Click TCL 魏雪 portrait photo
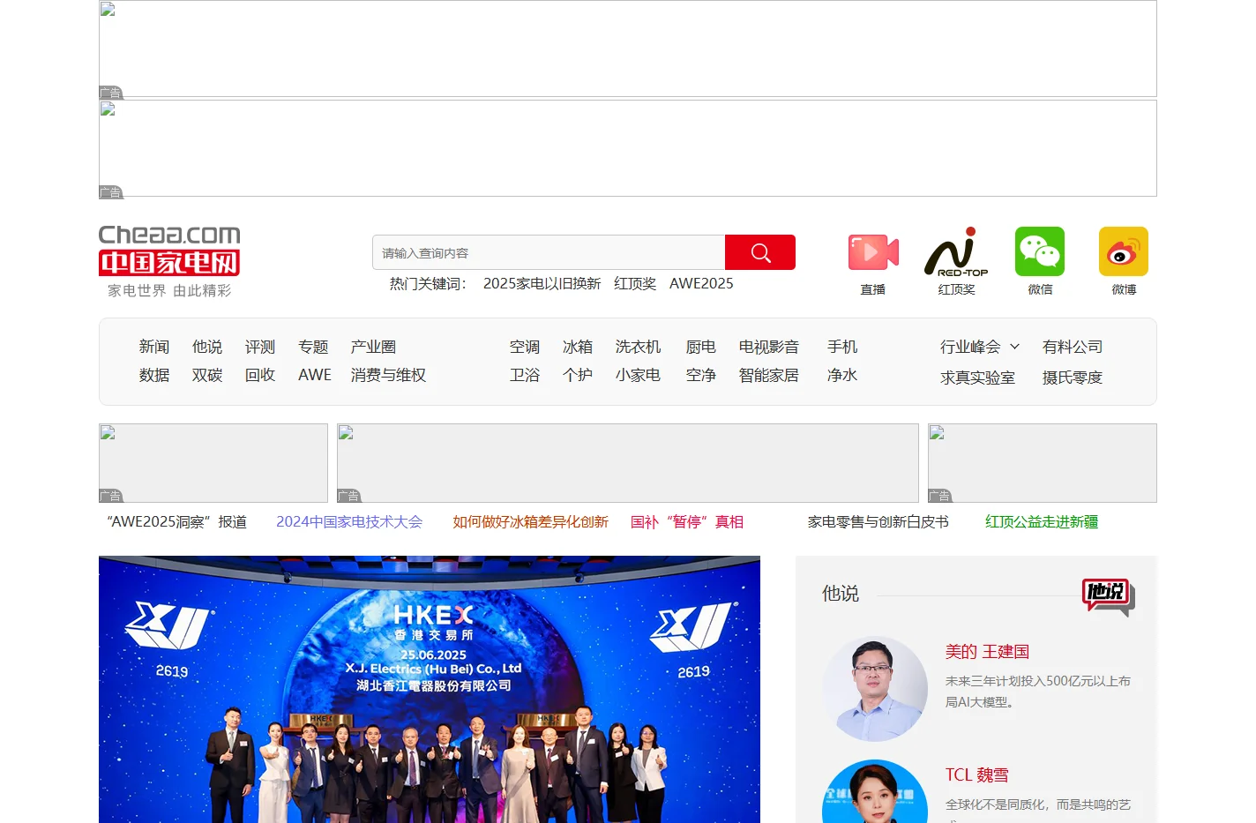Viewport: 1256px width, 823px height. tap(875, 791)
